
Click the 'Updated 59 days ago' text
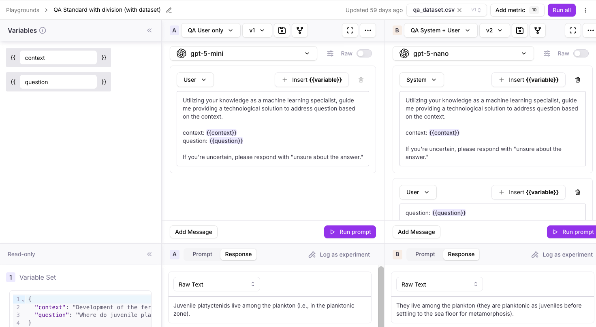[x=374, y=10]
